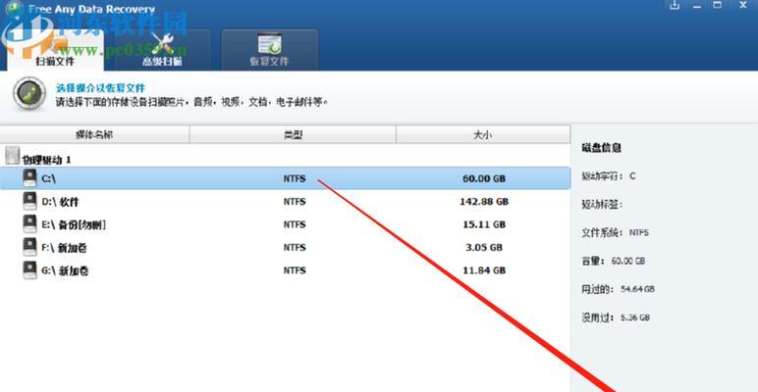758x392 pixels.
Task: Click the C:\ drive icon
Action: click(30, 178)
